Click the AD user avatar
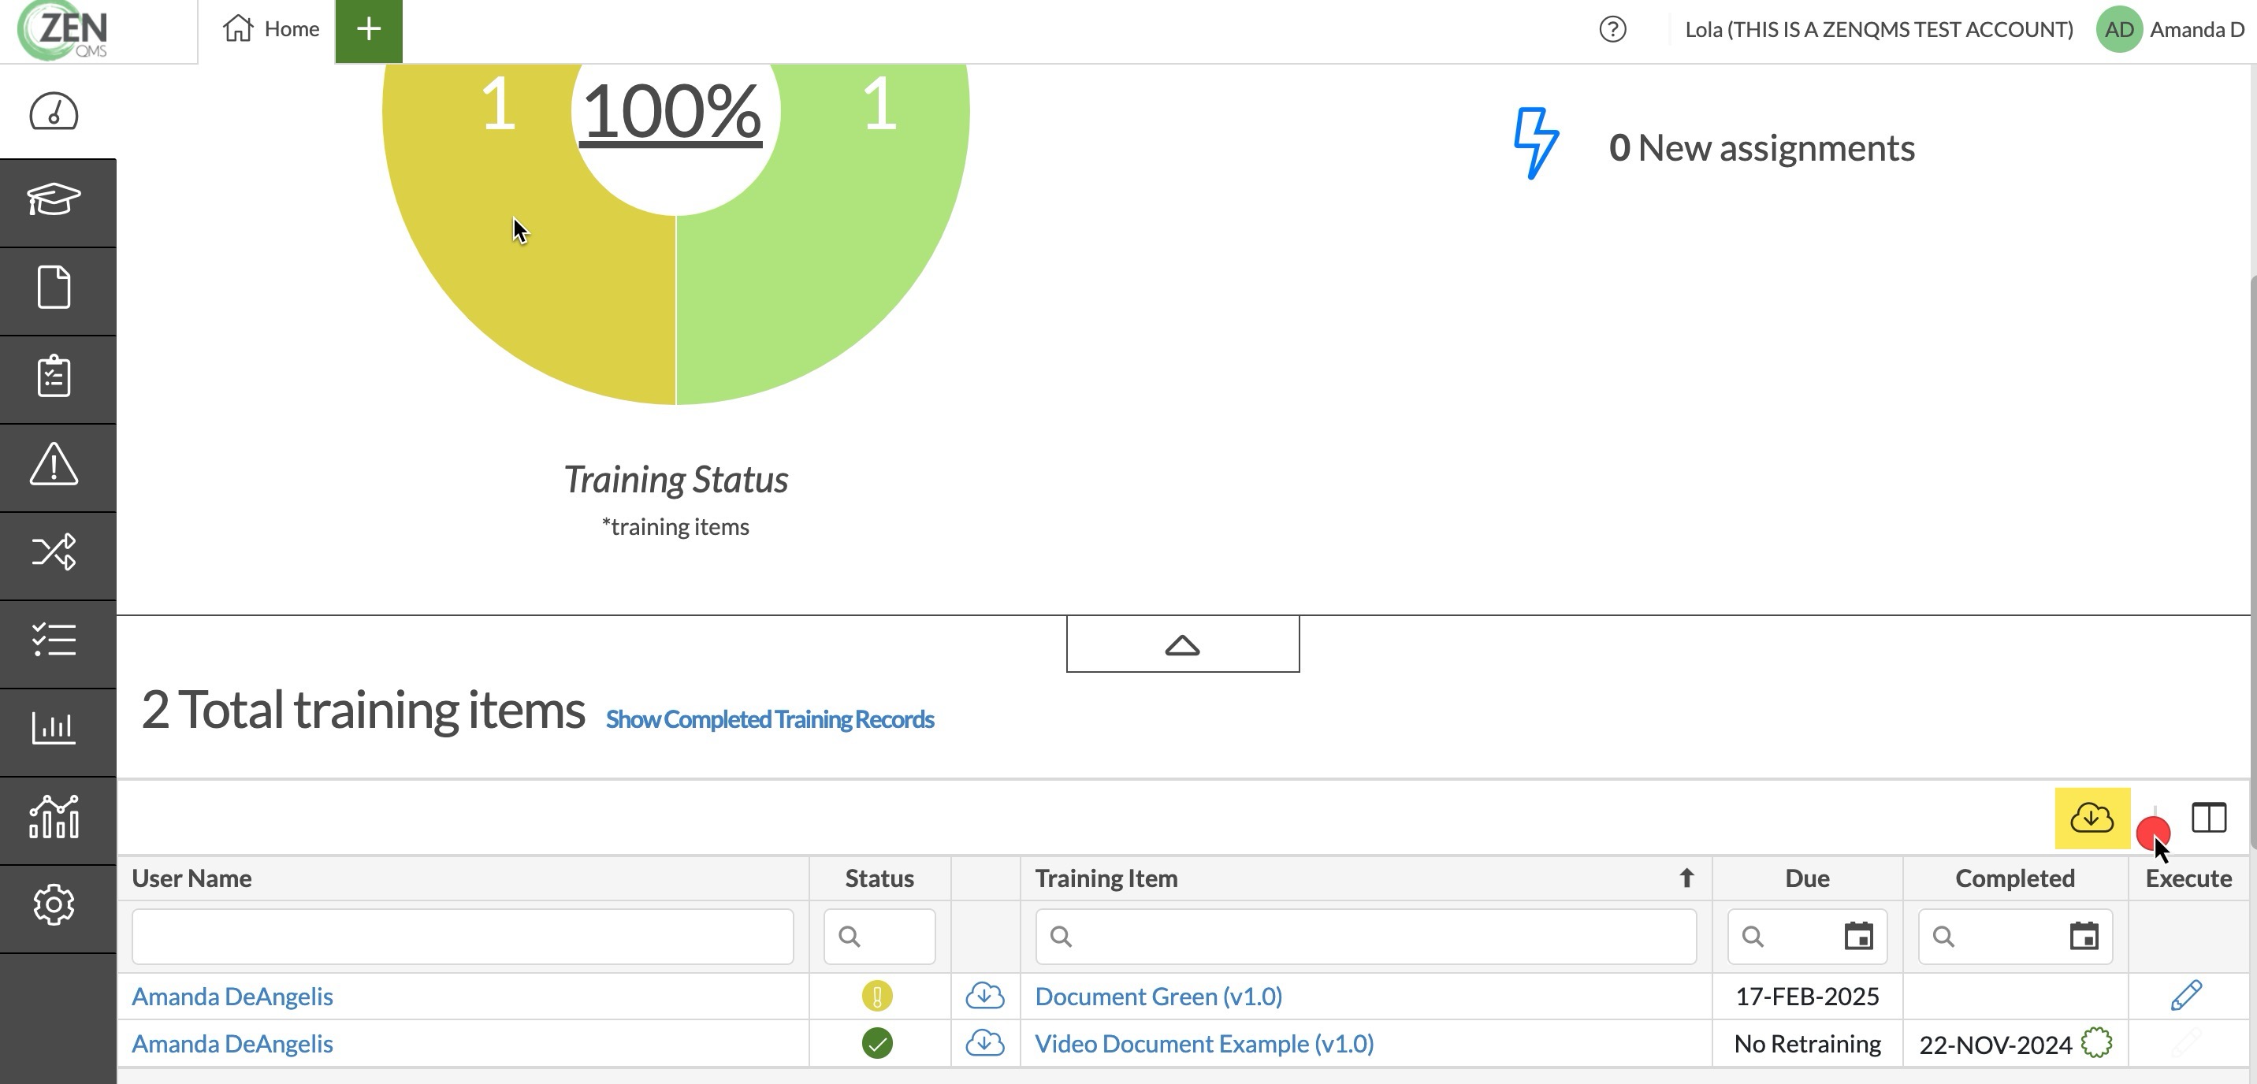Viewport: 2257px width, 1084px height. coord(2118,30)
